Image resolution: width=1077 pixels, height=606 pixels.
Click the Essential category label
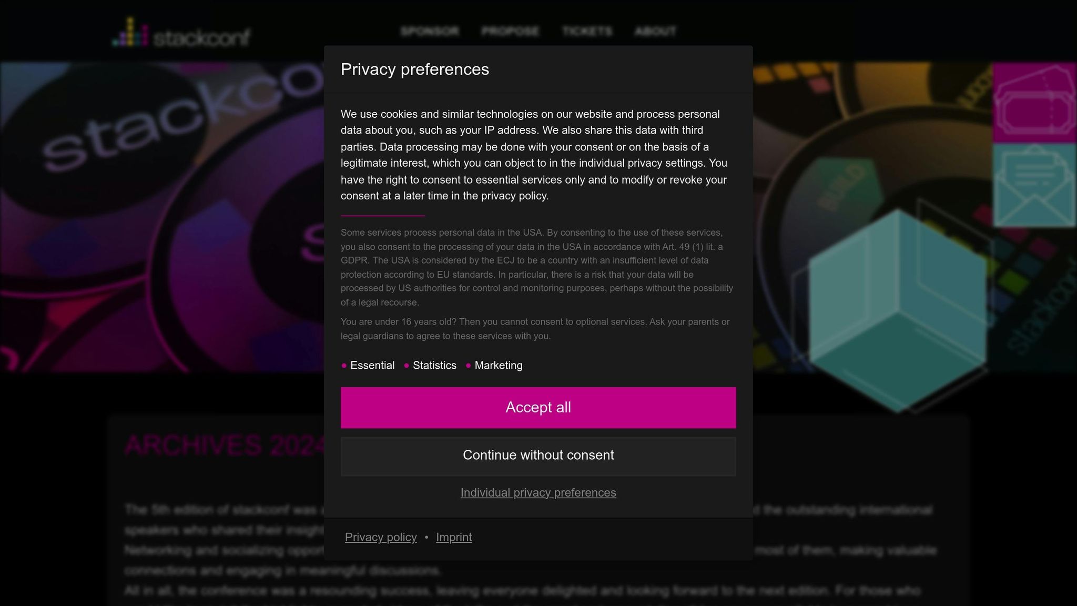click(372, 366)
